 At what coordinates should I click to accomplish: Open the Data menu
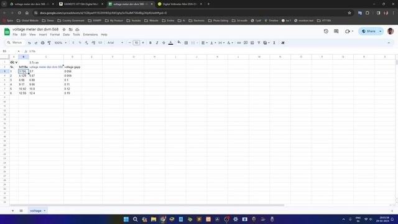67,35
